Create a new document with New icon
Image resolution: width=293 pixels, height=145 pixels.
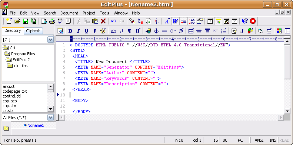tap(9, 21)
